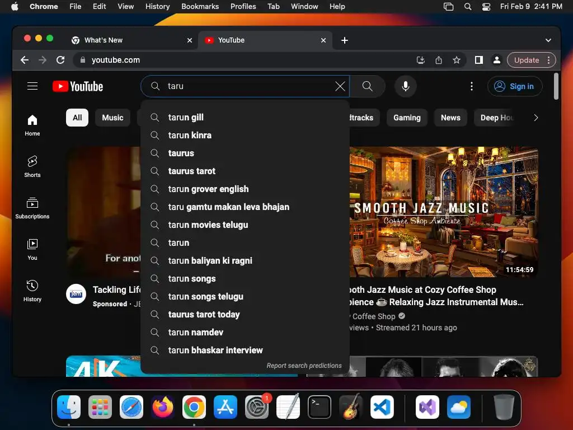Open App Store from the Dock
Image resolution: width=573 pixels, height=430 pixels.
point(226,407)
